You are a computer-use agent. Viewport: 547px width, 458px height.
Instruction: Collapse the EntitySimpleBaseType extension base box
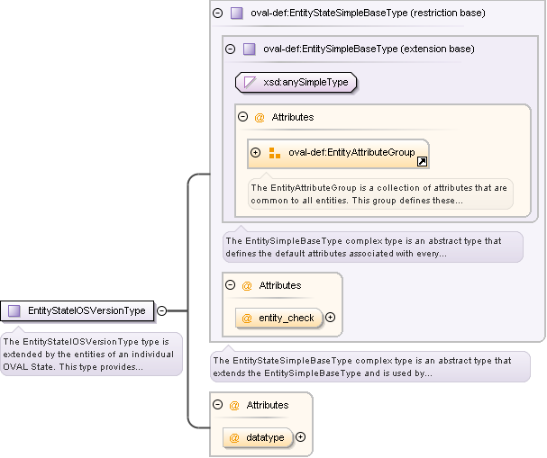click(x=230, y=49)
